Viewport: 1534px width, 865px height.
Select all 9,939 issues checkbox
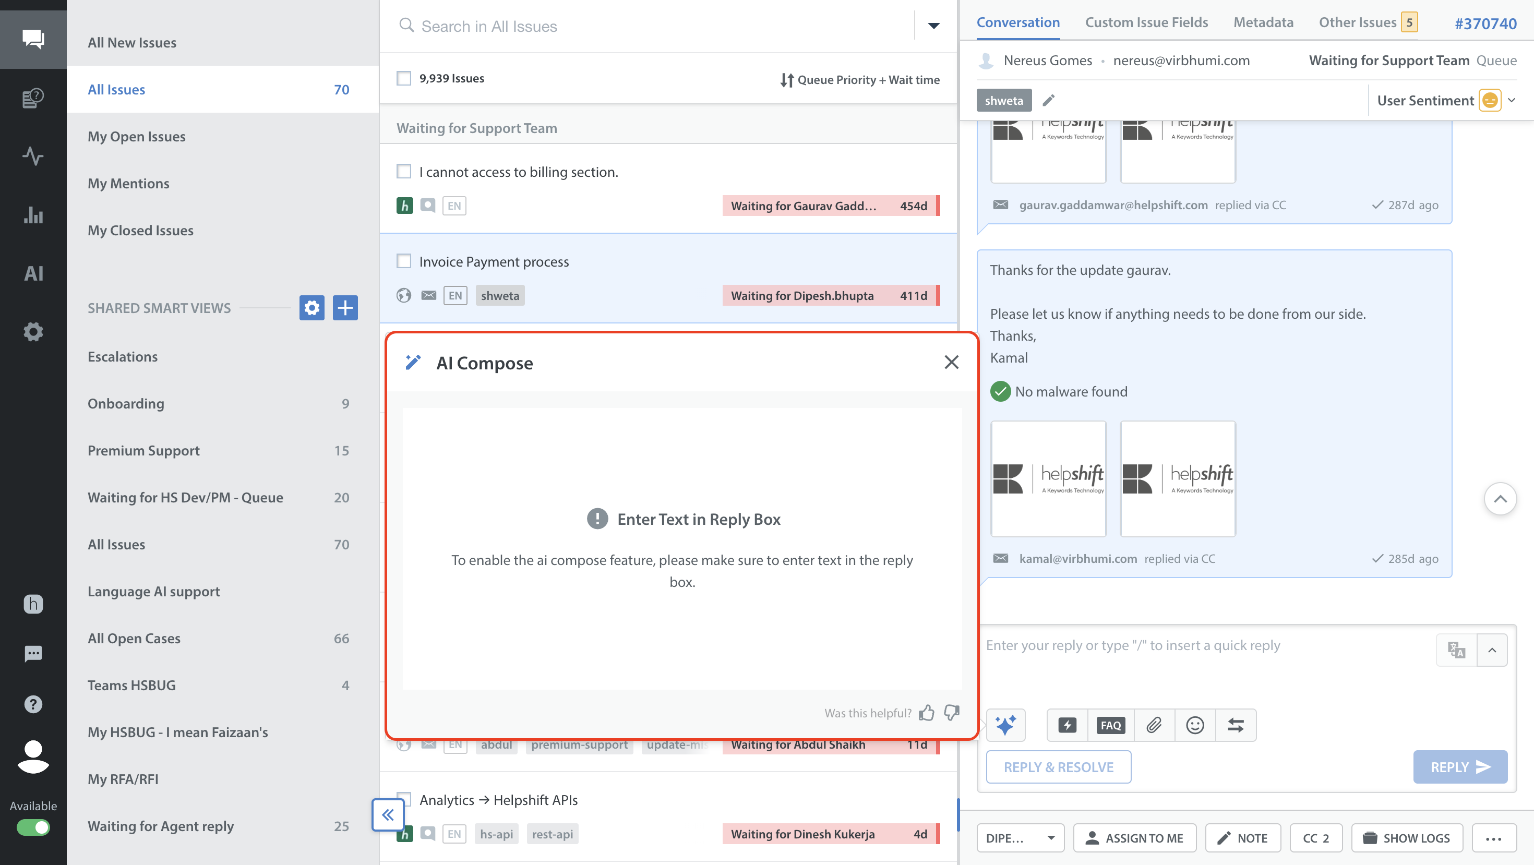pos(404,79)
